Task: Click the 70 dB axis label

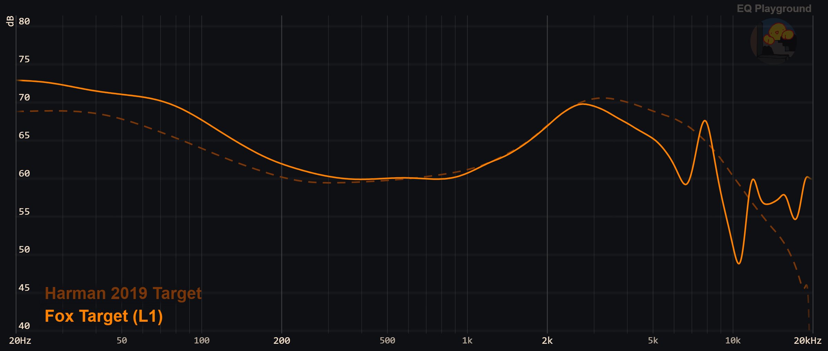Action: click(24, 97)
